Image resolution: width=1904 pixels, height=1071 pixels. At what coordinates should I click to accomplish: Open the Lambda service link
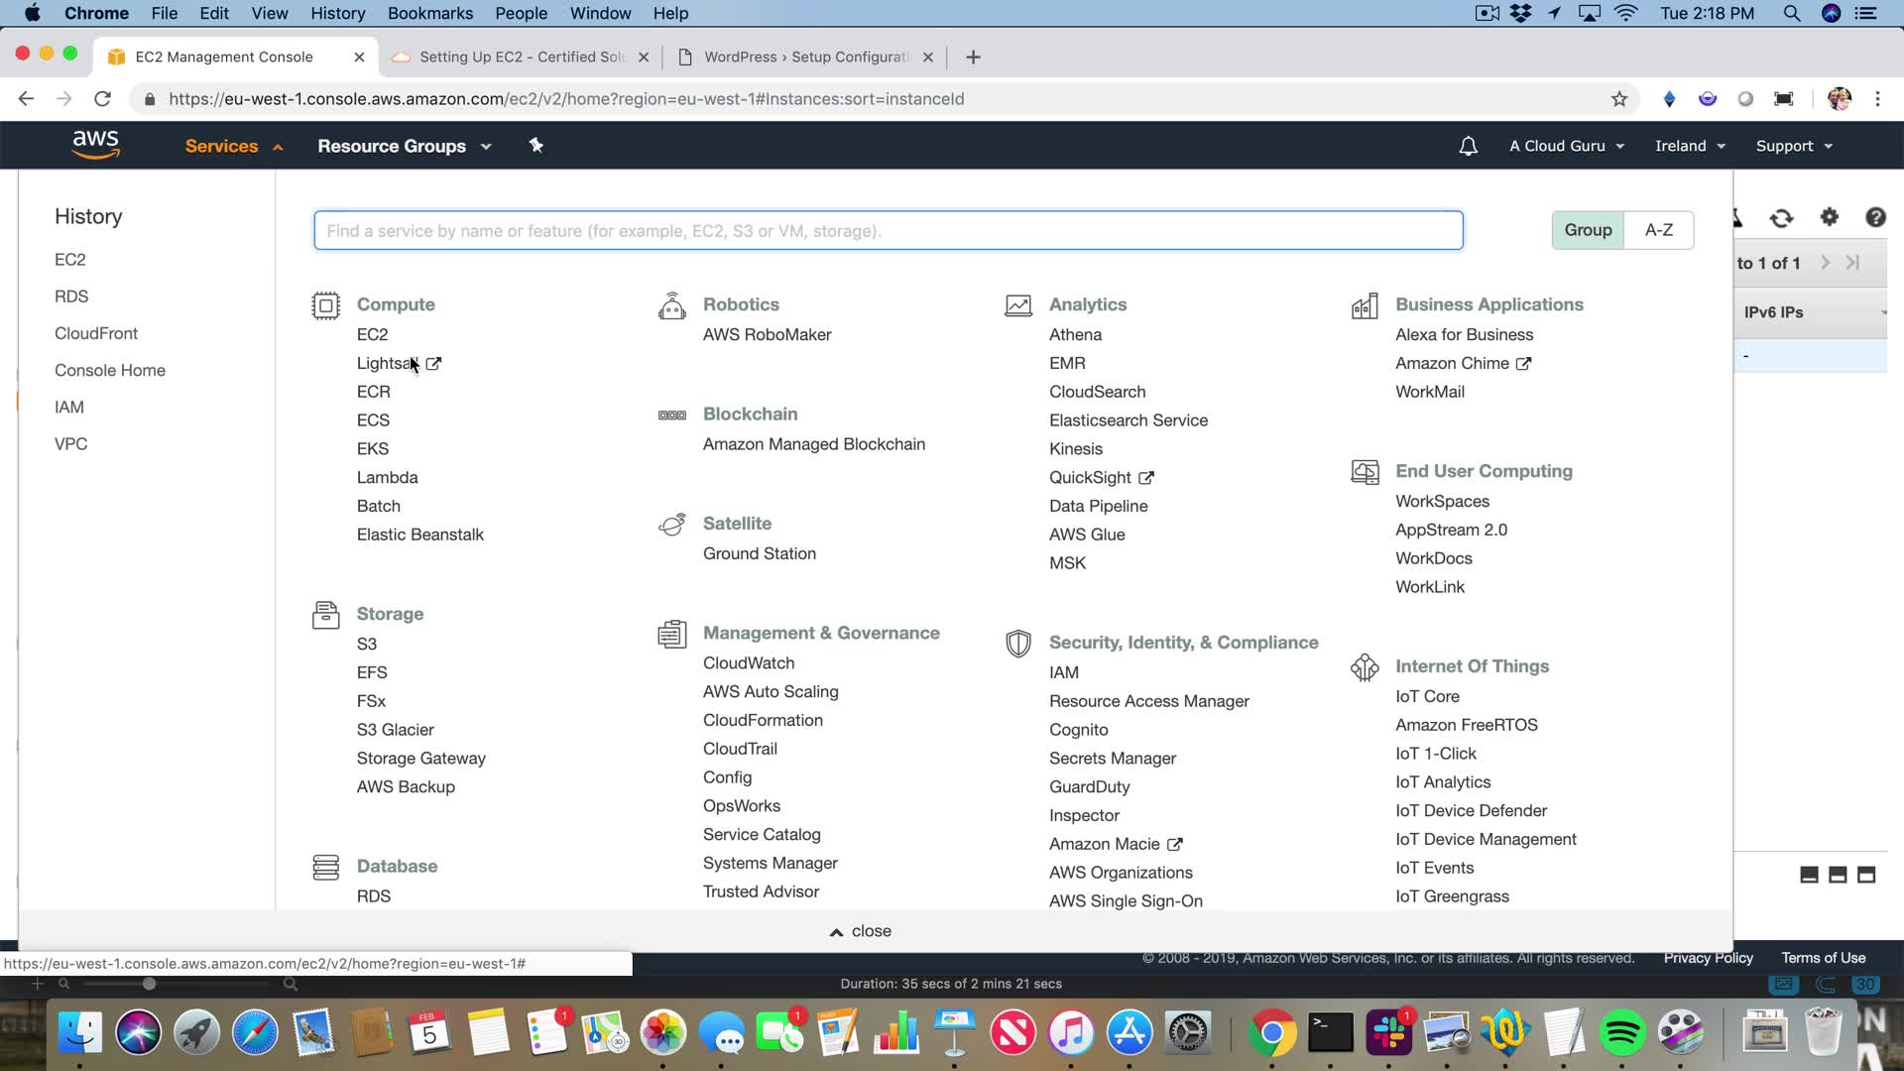click(x=387, y=477)
